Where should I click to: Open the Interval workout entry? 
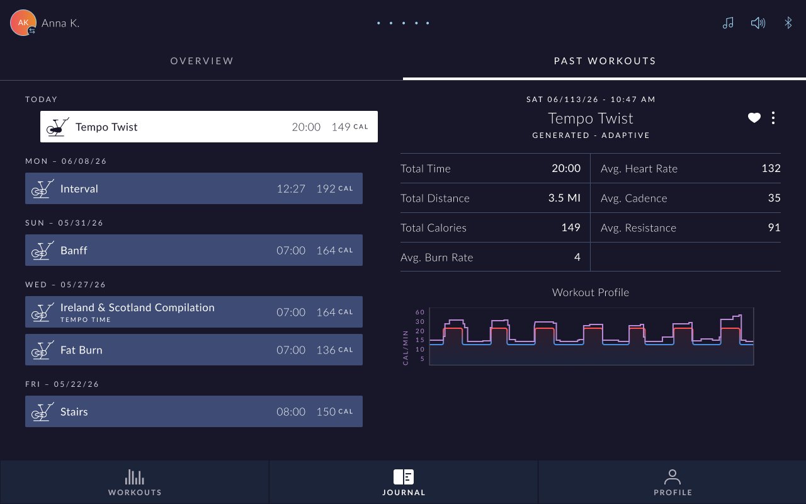coord(194,188)
